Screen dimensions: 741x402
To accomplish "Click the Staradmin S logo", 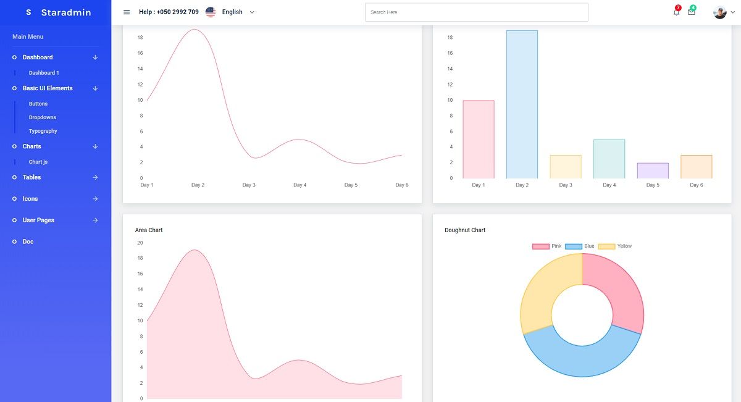I will pyautogui.click(x=28, y=12).
